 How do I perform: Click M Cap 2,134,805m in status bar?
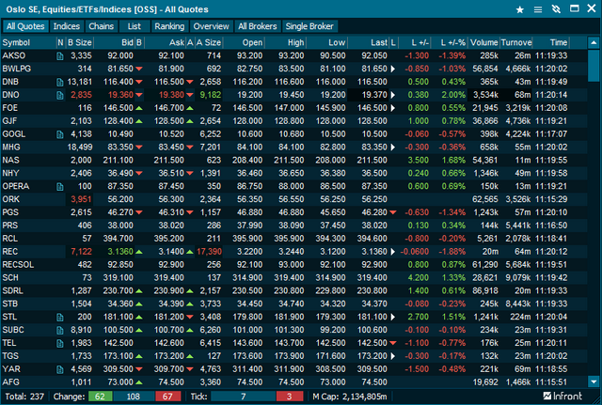tap(350, 397)
